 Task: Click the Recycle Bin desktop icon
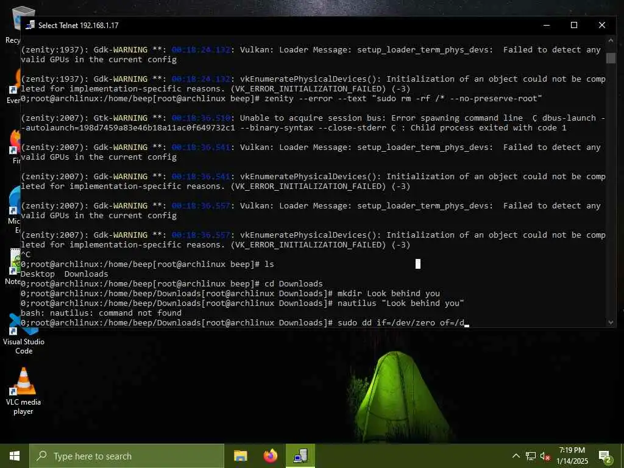click(x=12, y=24)
